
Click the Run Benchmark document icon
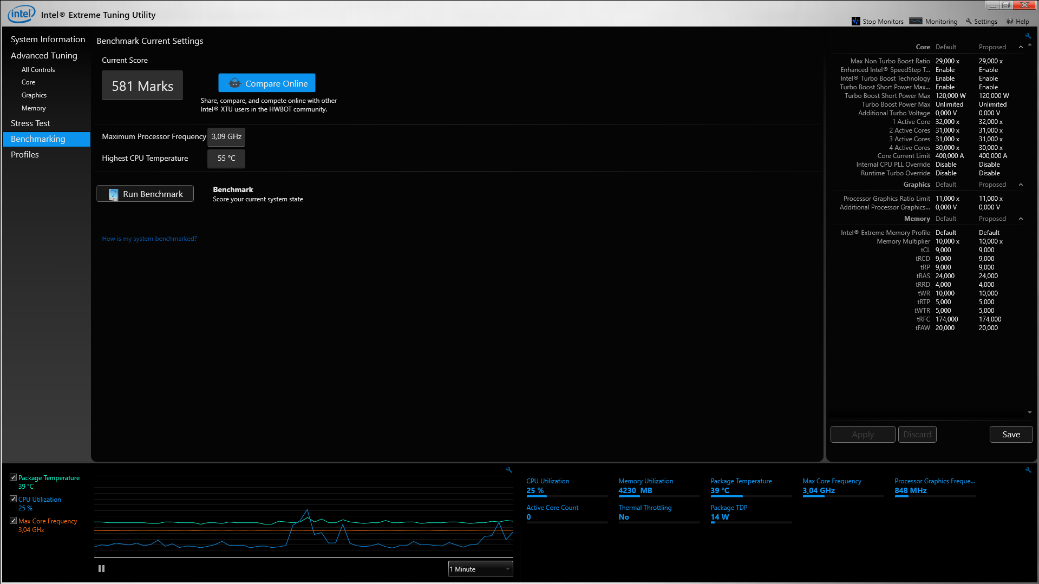pos(113,194)
